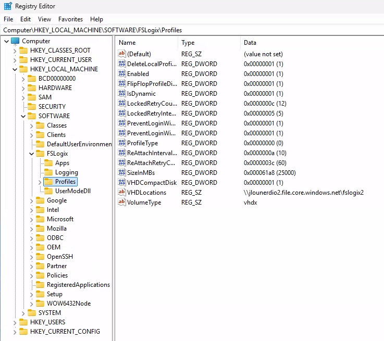Select the Intel key
The height and width of the screenshot is (341, 384).
(x=53, y=210)
